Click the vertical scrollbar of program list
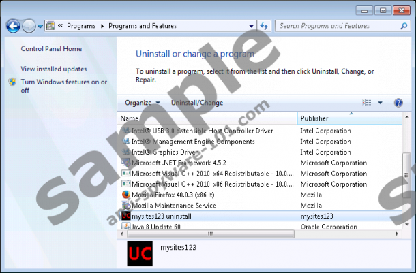The height and width of the screenshot is (273, 416). click(408, 170)
